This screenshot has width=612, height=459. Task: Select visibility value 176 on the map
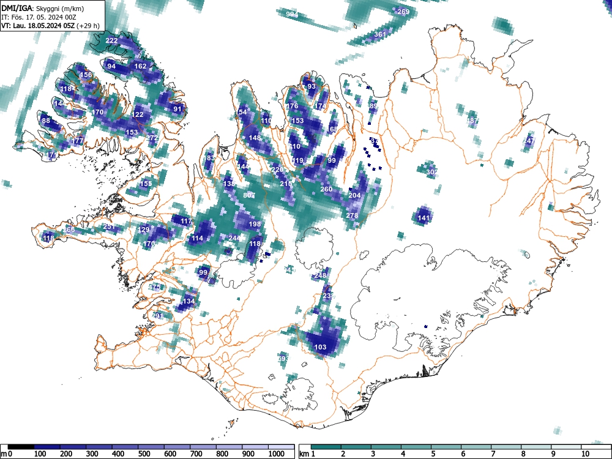(x=292, y=106)
